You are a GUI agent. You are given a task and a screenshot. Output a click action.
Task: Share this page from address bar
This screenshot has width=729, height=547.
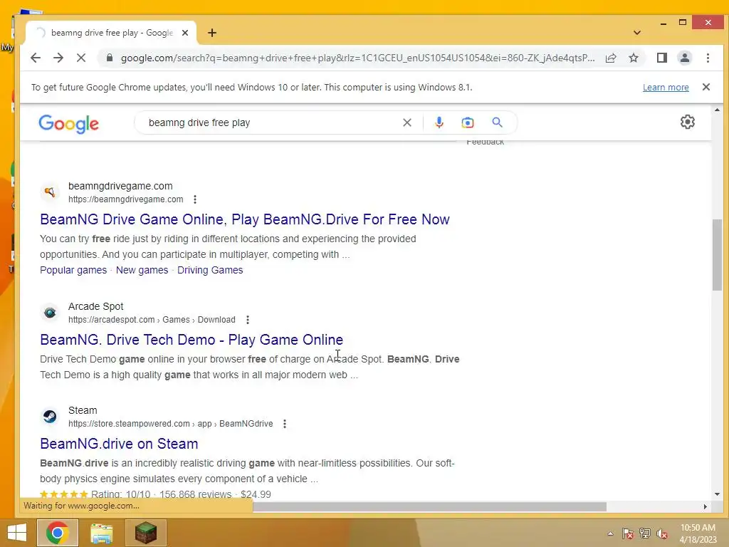click(x=611, y=58)
